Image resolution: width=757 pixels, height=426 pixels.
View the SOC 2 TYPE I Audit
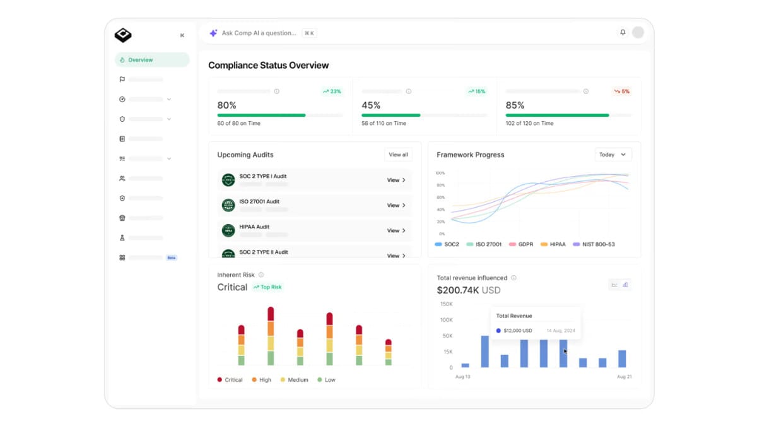396,180
